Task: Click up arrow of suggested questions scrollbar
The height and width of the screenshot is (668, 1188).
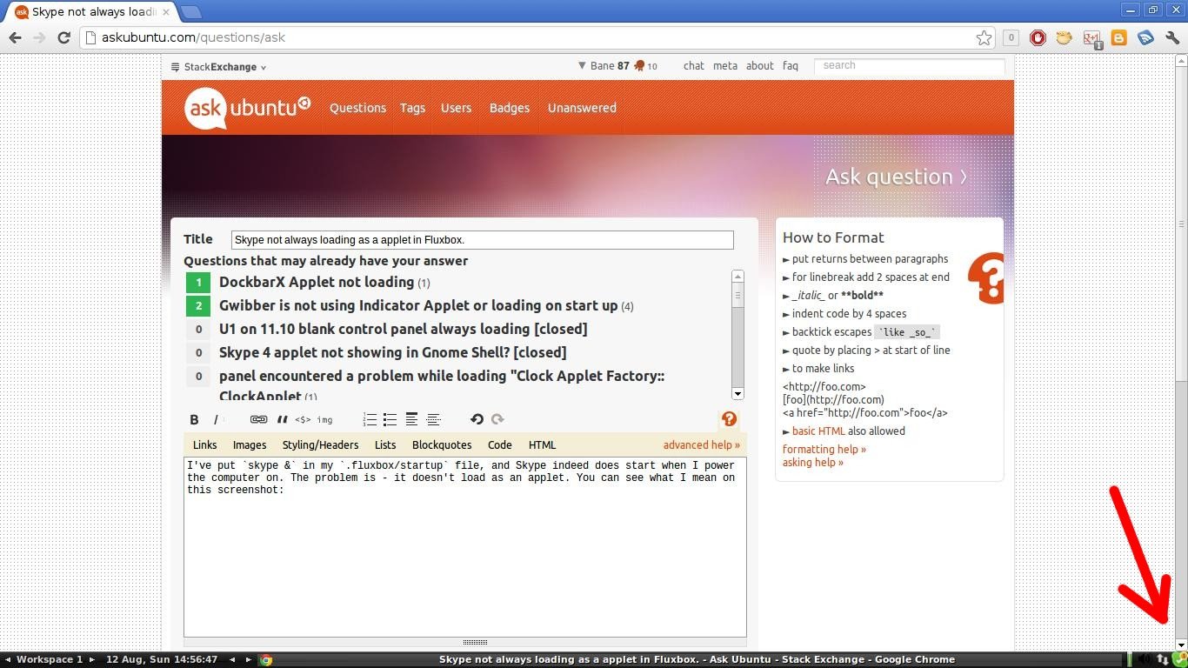Action: [x=737, y=277]
